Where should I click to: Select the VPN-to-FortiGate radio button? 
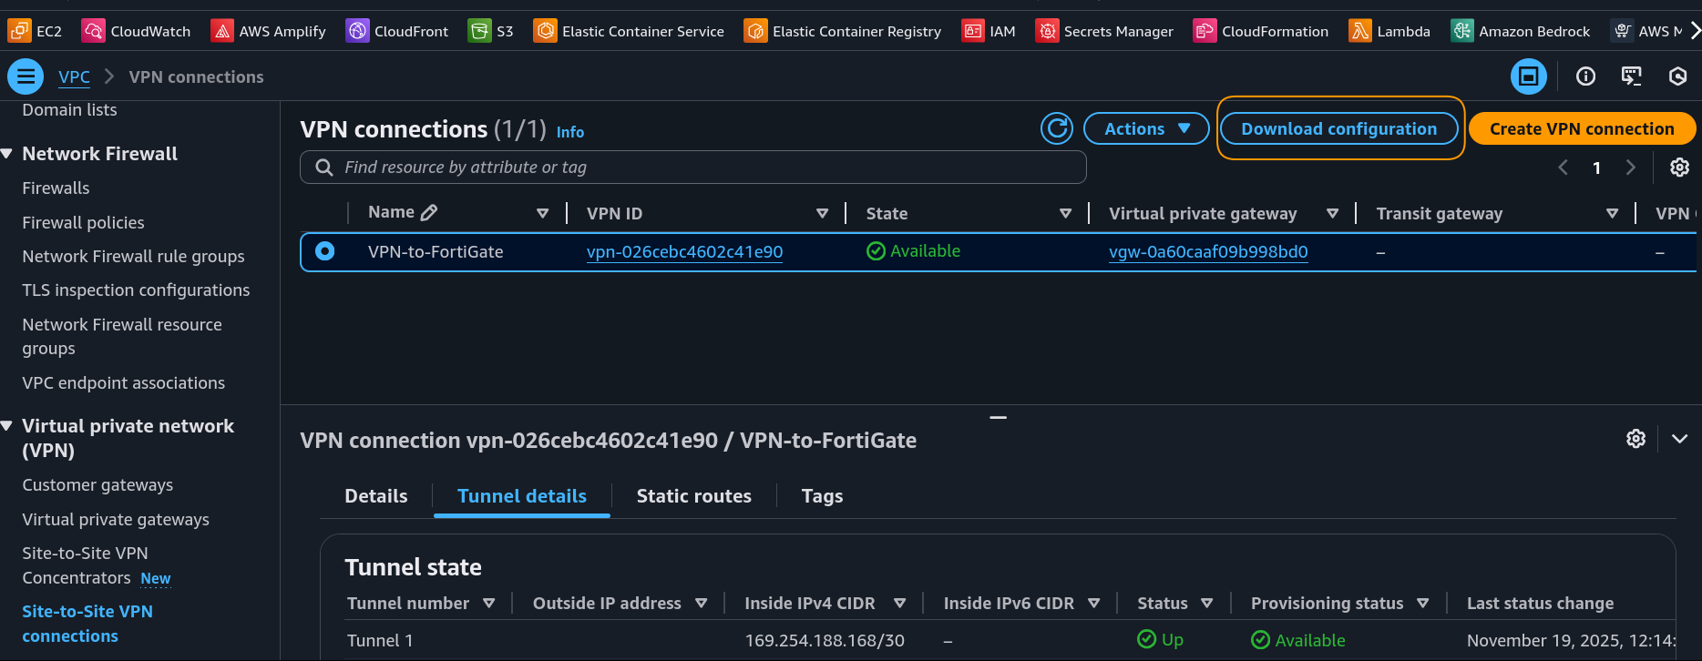point(324,251)
